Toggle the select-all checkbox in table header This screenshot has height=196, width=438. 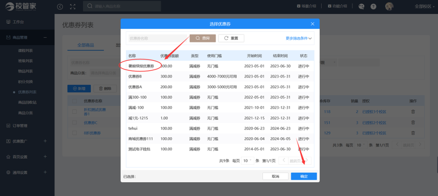(74, 101)
